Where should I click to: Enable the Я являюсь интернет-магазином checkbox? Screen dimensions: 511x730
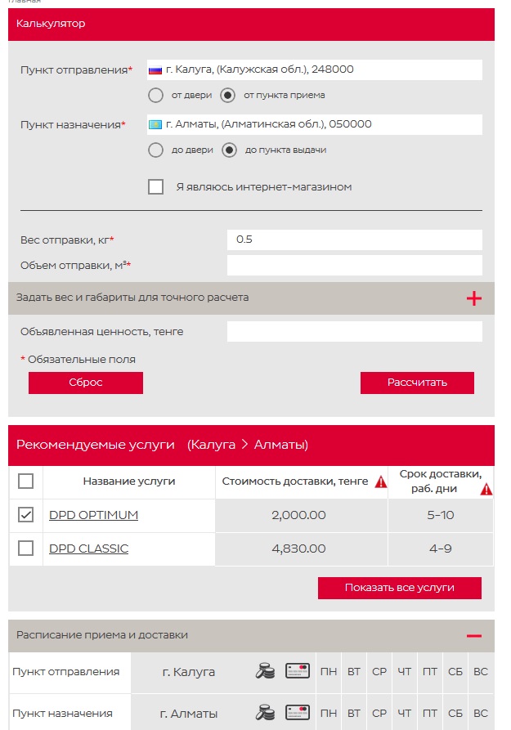click(x=156, y=187)
